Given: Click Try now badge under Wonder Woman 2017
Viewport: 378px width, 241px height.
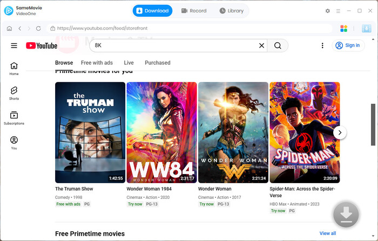Looking at the screenshot, I should click(207, 204).
